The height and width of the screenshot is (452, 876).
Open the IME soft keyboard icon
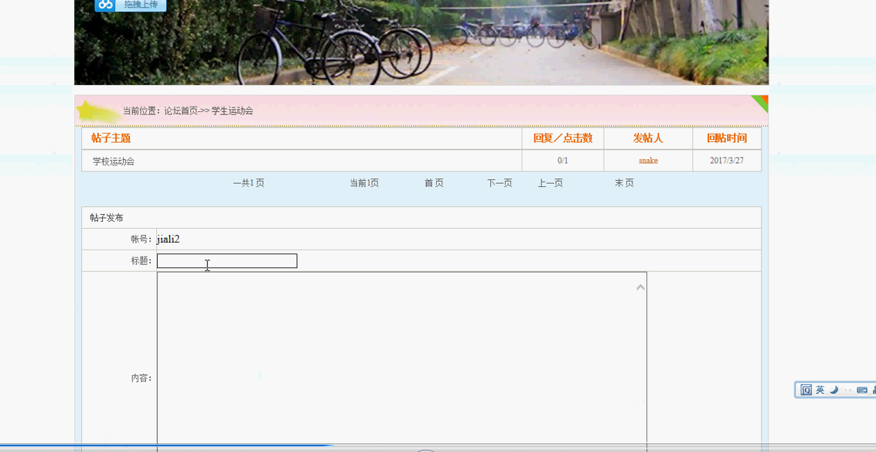[x=861, y=390]
